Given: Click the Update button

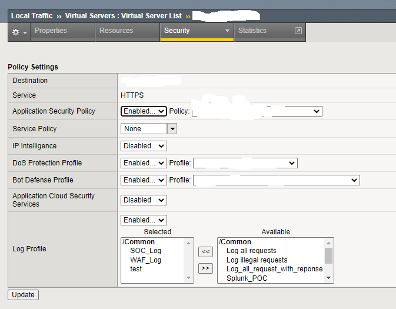Looking at the screenshot, I should coord(23,295).
